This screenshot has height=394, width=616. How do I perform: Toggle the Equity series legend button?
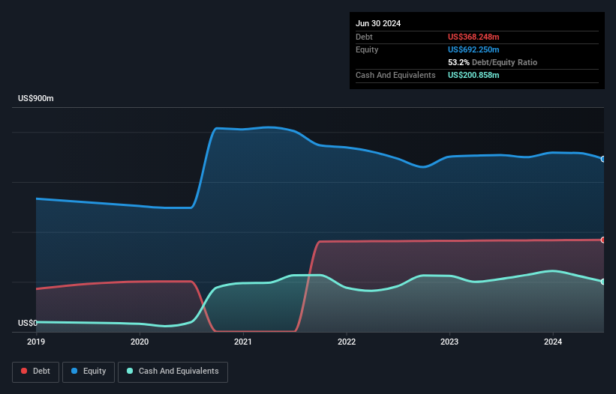click(89, 372)
